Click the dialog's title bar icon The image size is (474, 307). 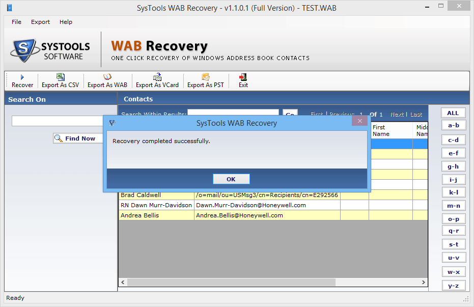(x=112, y=123)
